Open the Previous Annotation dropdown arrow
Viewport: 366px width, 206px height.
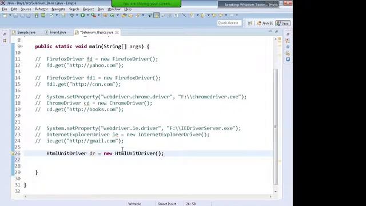(x=208, y=15)
